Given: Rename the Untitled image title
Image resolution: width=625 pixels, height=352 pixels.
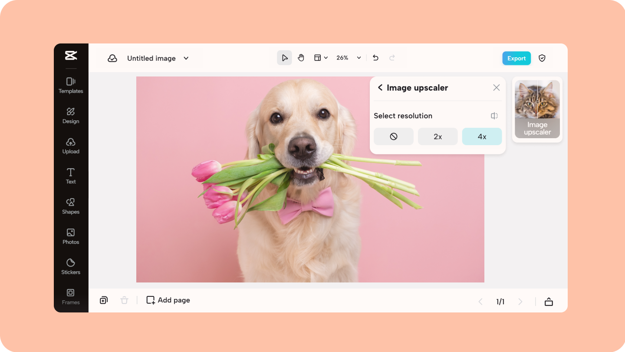Looking at the screenshot, I should [x=151, y=58].
